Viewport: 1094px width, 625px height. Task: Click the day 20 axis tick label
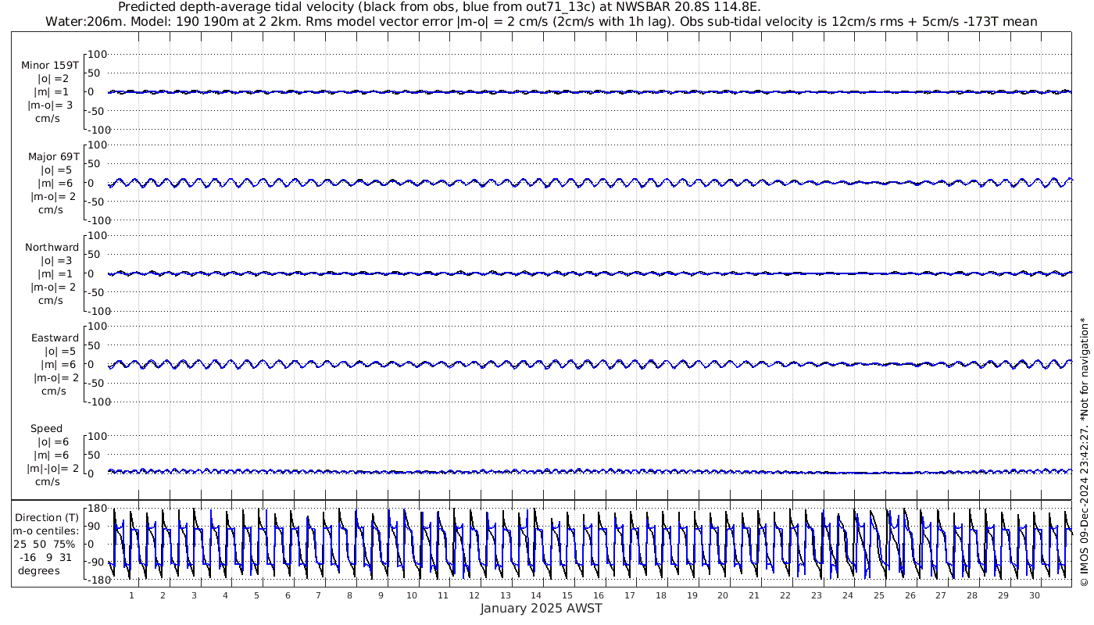(x=723, y=595)
